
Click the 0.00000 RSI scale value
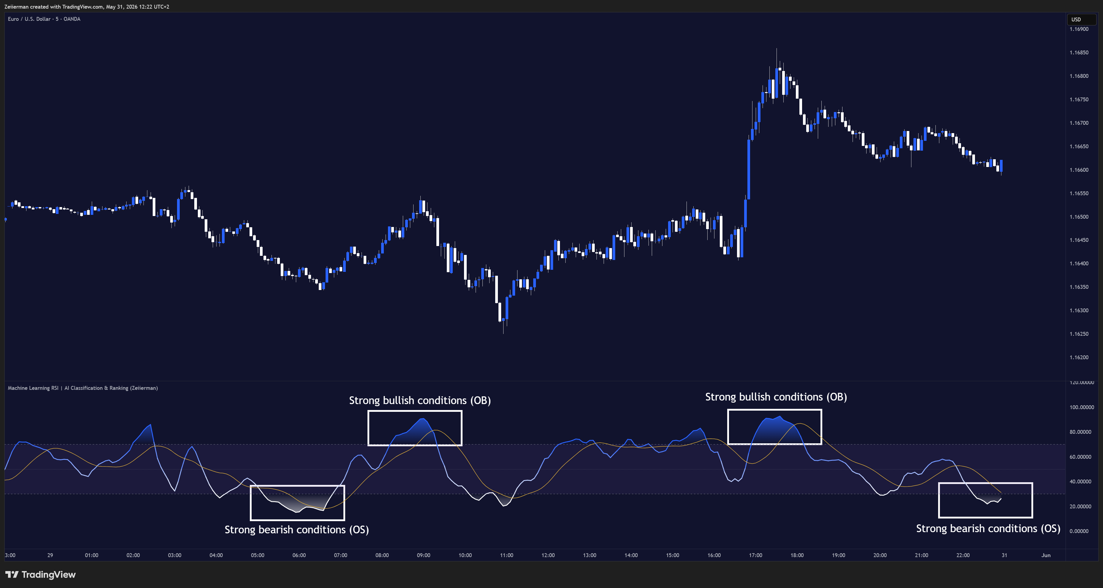pyautogui.click(x=1079, y=531)
